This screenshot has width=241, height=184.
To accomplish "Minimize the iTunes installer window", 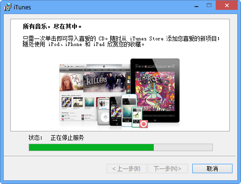I will tap(196, 6).
